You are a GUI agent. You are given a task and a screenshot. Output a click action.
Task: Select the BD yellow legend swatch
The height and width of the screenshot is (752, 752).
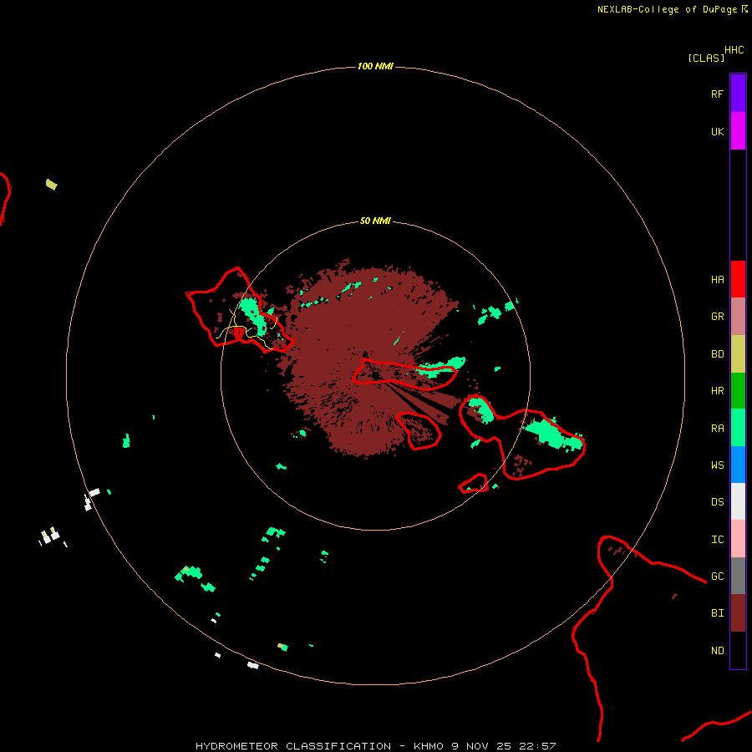point(738,354)
